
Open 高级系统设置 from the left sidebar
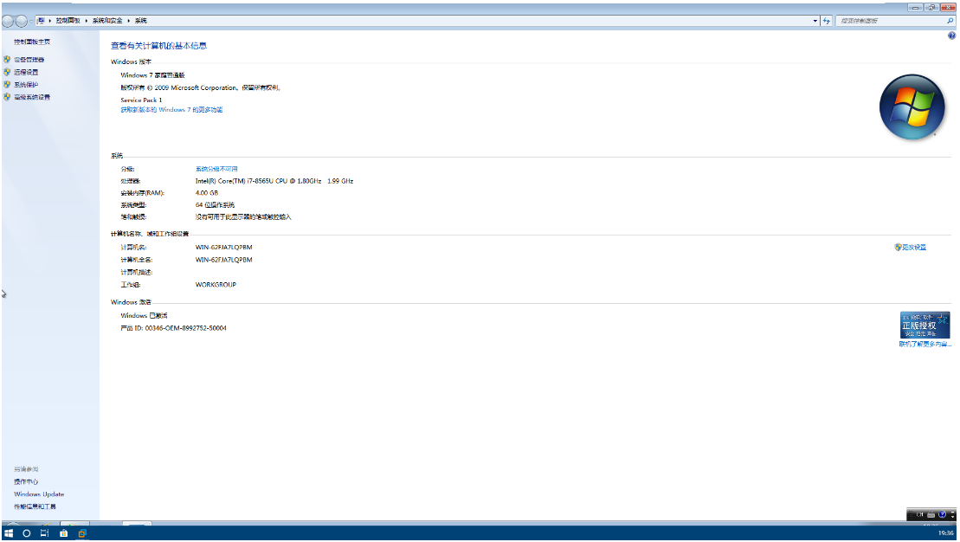pos(32,97)
